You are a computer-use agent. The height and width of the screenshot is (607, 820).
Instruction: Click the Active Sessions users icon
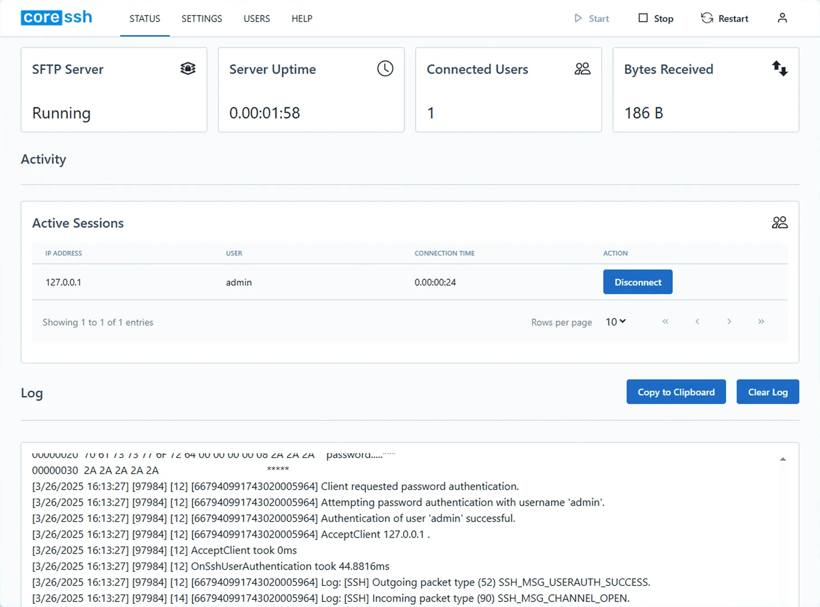tap(779, 222)
